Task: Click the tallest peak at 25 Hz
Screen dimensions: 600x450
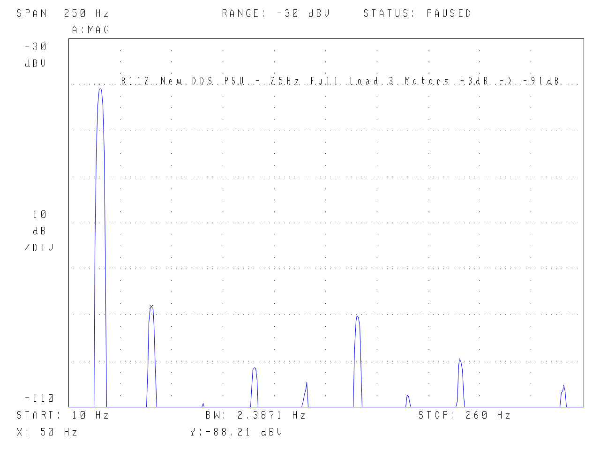Action: tap(100, 90)
